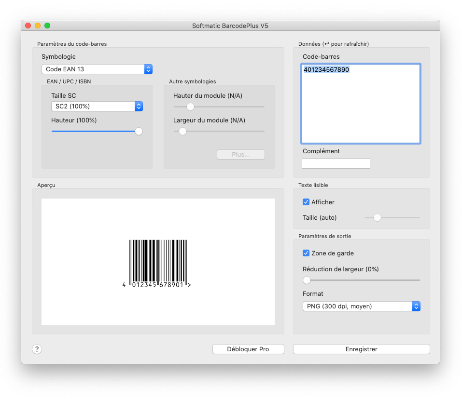Click the Taille (auto) slider handle

point(378,218)
